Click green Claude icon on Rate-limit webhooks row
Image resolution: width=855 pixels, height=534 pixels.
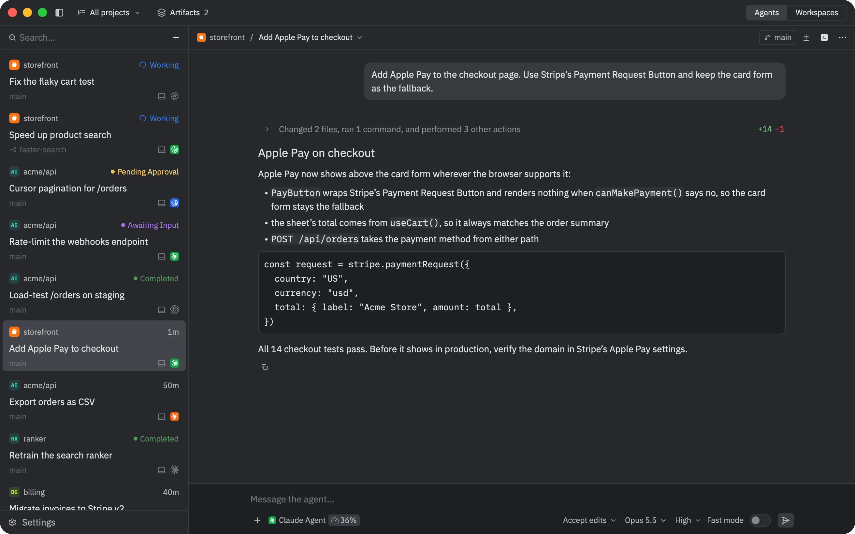coord(175,256)
